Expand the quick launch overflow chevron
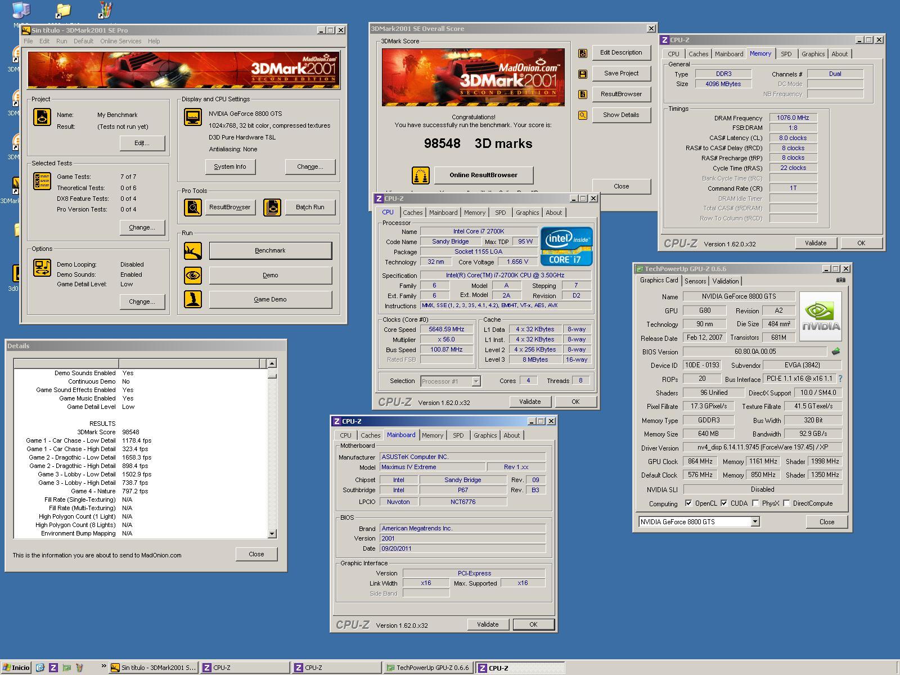 pyautogui.click(x=103, y=667)
